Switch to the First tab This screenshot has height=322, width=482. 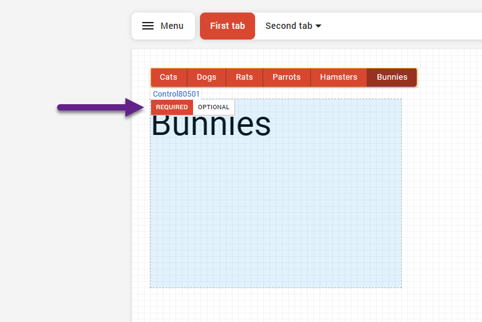click(x=228, y=26)
